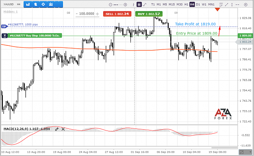This screenshot has height=156, width=254.
Task: Select the T1 tick timeframe
Action: tap(153, 4)
